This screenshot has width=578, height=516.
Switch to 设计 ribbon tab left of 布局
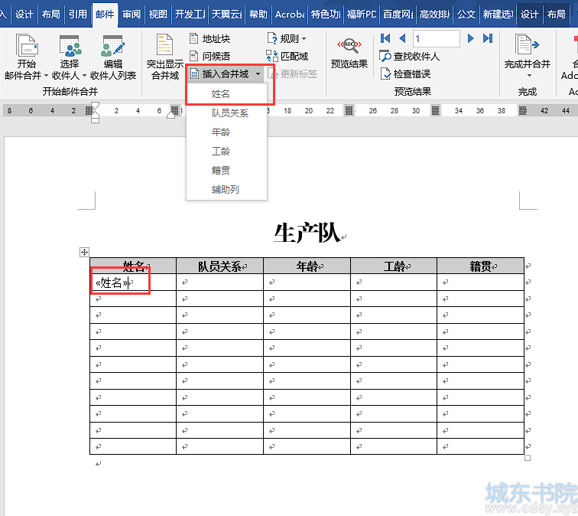(x=24, y=14)
